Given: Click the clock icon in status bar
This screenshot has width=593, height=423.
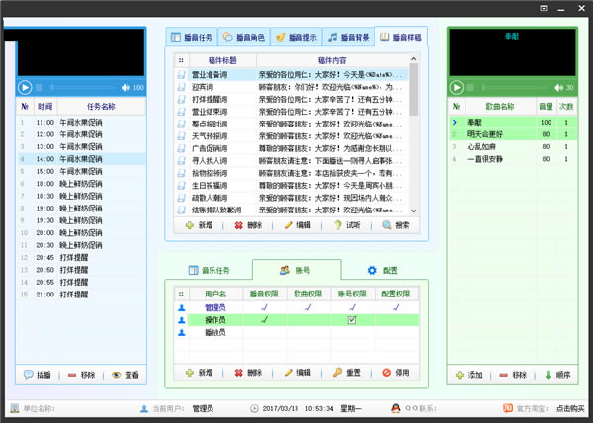Looking at the screenshot, I should 254,408.
